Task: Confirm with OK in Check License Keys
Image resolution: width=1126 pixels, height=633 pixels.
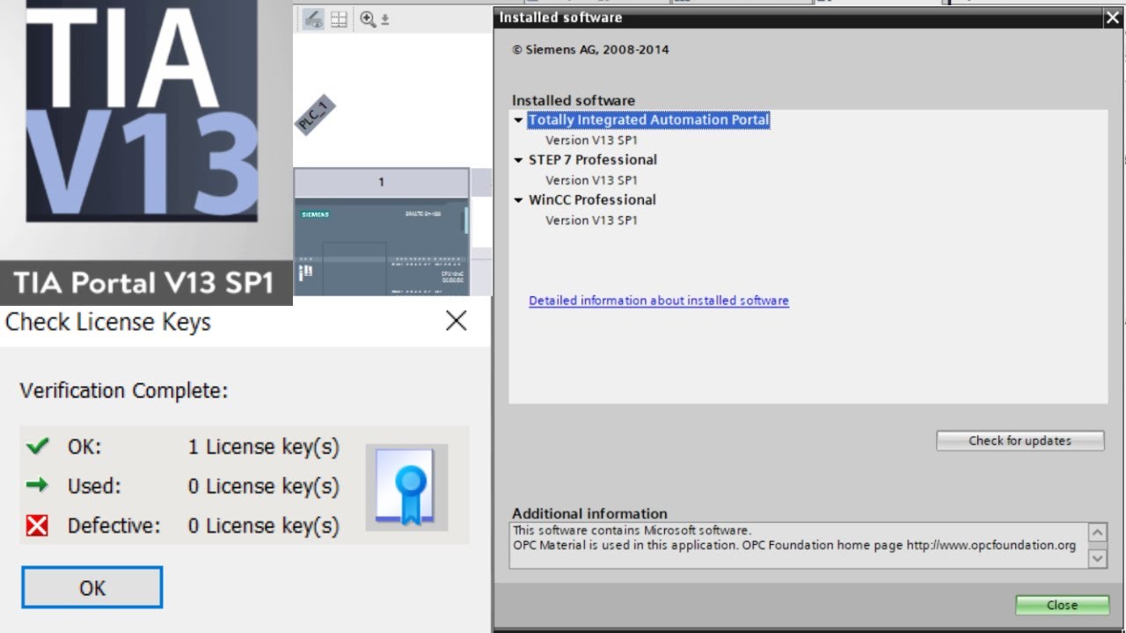Action: pos(92,587)
